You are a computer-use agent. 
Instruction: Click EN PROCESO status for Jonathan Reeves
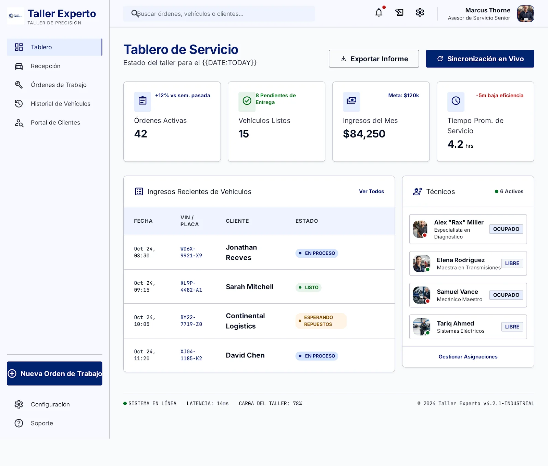(317, 253)
